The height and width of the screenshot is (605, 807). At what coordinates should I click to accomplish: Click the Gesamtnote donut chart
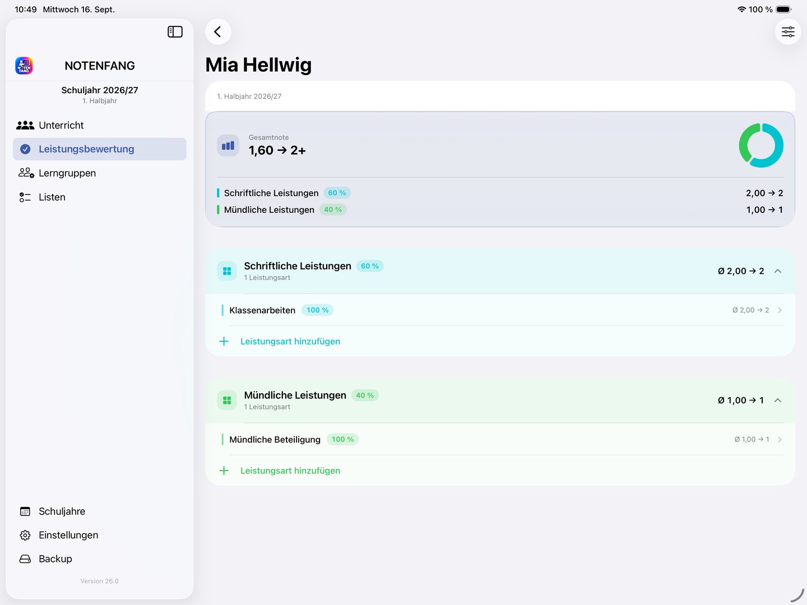(x=761, y=146)
